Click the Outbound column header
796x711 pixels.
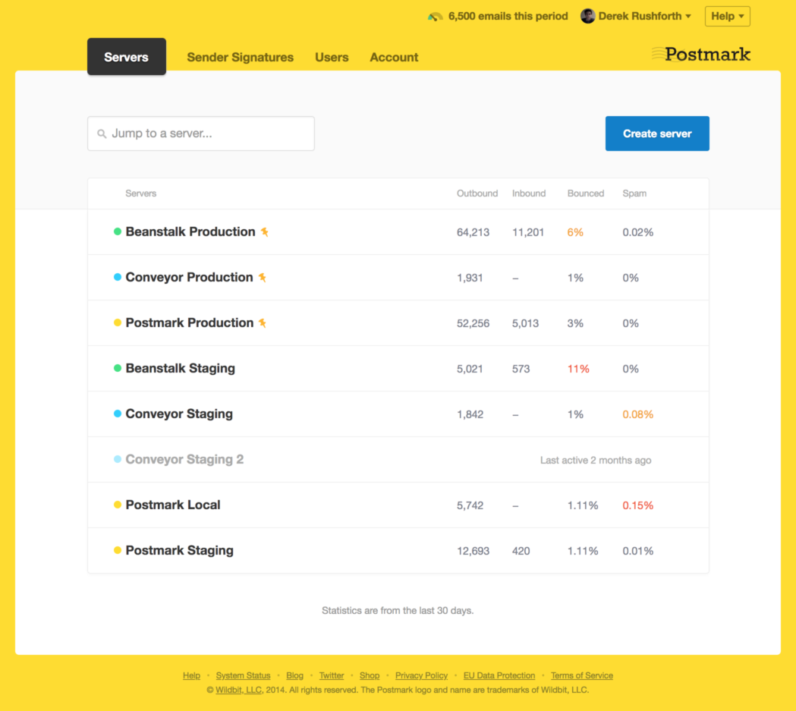click(477, 193)
